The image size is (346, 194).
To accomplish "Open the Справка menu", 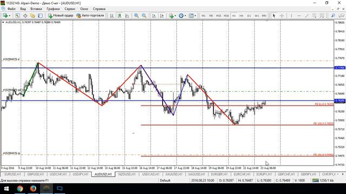I will 99,9.
